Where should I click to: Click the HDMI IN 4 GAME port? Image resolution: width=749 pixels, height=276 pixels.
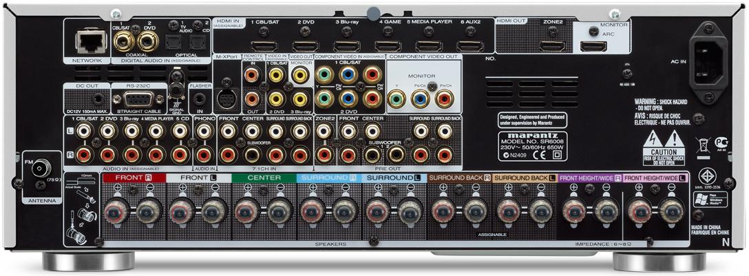(388, 46)
